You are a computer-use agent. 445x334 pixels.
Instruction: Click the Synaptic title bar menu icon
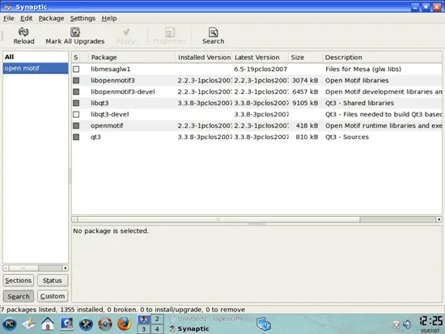click(x=8, y=6)
